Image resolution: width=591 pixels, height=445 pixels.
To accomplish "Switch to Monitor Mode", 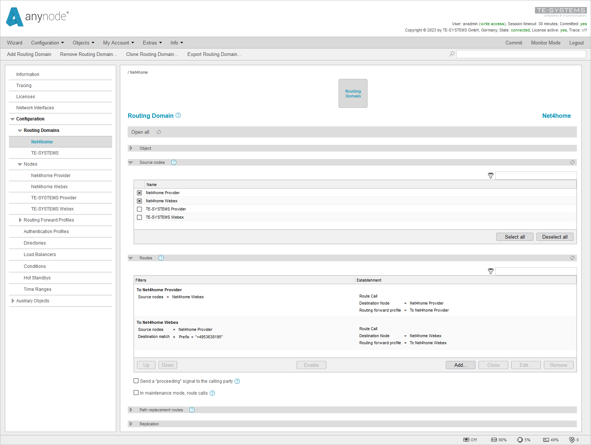I will click(x=546, y=43).
